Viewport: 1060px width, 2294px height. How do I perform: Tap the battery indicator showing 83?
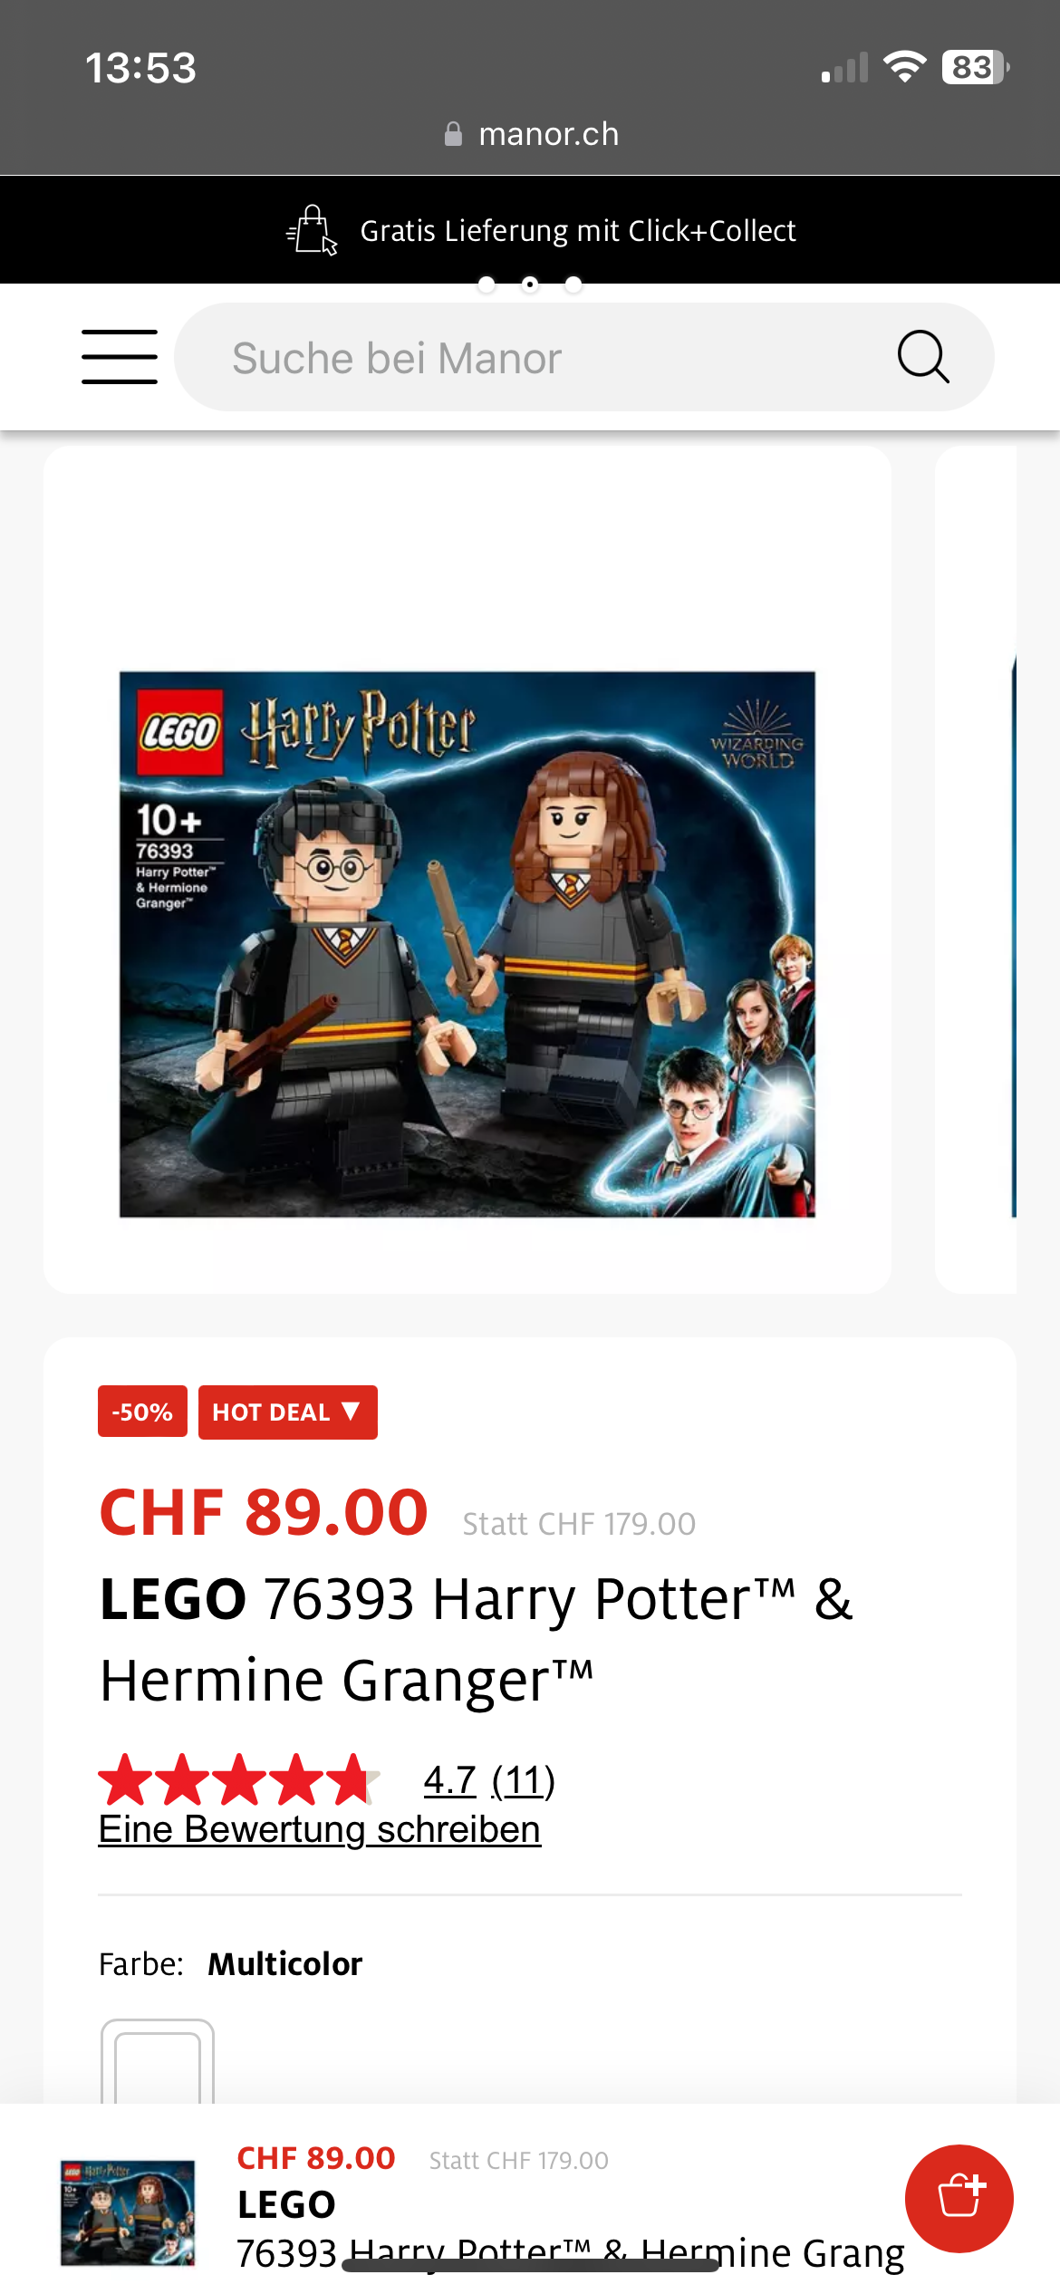[976, 67]
